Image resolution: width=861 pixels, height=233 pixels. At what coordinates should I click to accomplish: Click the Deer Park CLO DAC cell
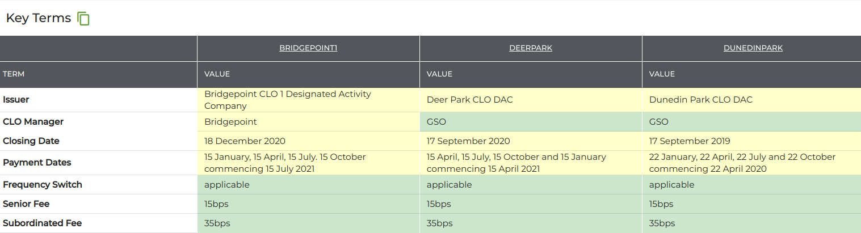pyautogui.click(x=531, y=100)
